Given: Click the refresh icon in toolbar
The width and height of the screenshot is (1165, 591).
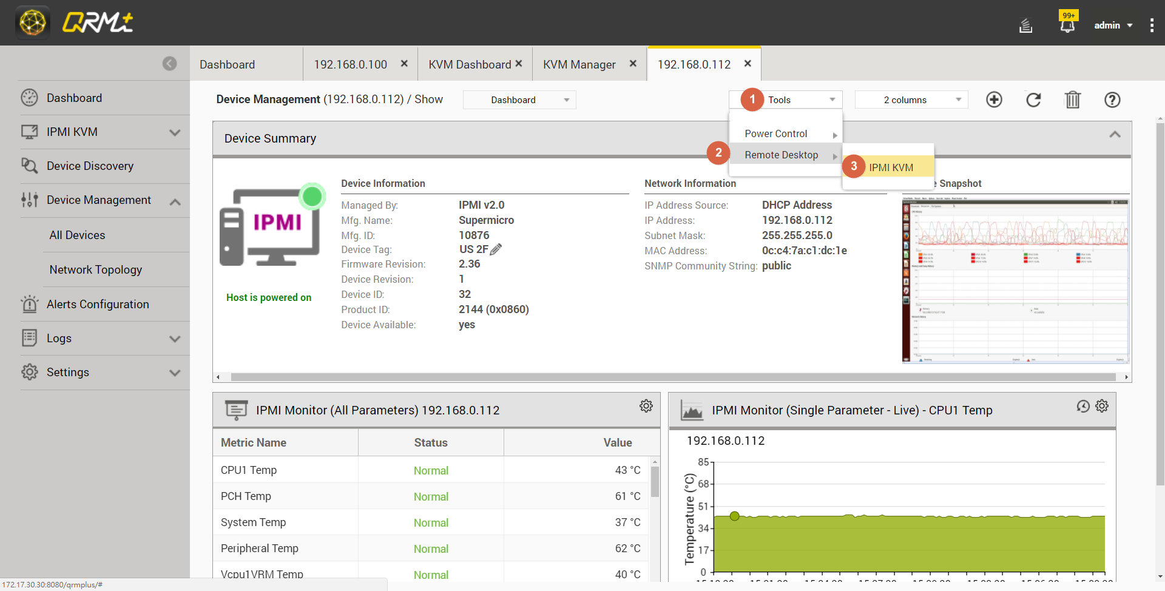Looking at the screenshot, I should coord(1033,100).
